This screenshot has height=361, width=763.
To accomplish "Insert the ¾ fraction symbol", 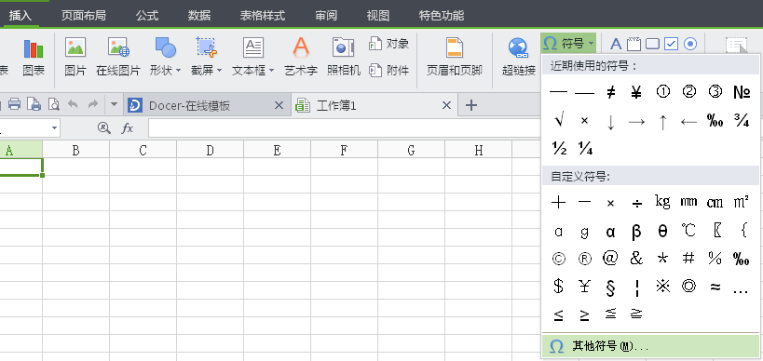I will pos(741,120).
